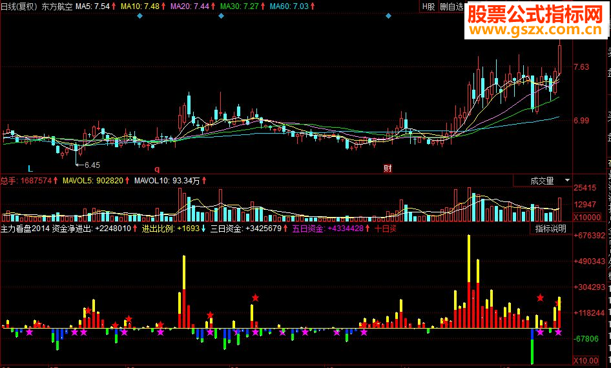Screen dimensions: 611x368
Task: Open the 成交量 indicator dropdown
Action: tap(543, 181)
